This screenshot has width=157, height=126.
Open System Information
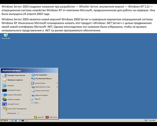14,95
